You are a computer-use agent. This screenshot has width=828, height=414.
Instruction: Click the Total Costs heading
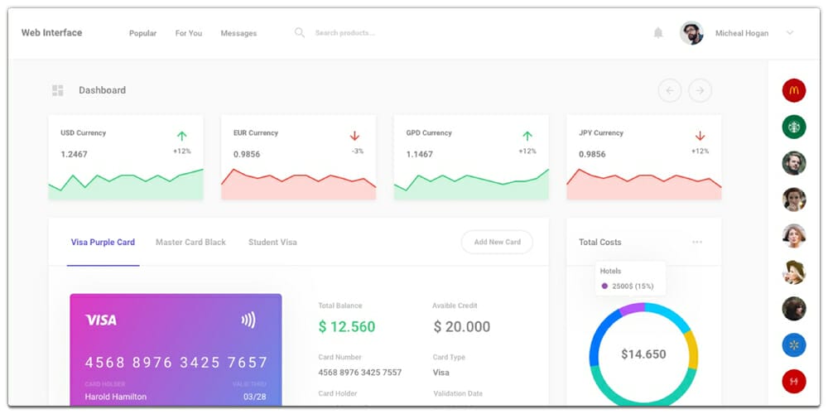(x=599, y=242)
